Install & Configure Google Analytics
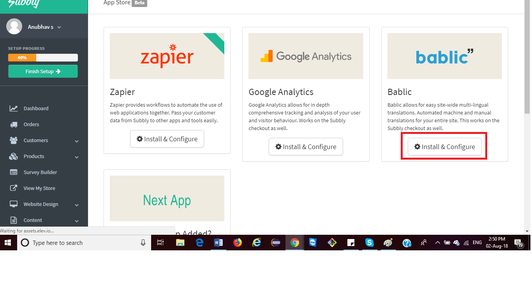 click(x=306, y=147)
